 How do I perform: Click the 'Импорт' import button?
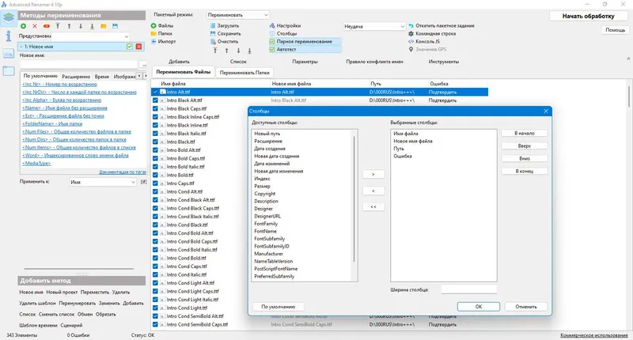pos(163,42)
